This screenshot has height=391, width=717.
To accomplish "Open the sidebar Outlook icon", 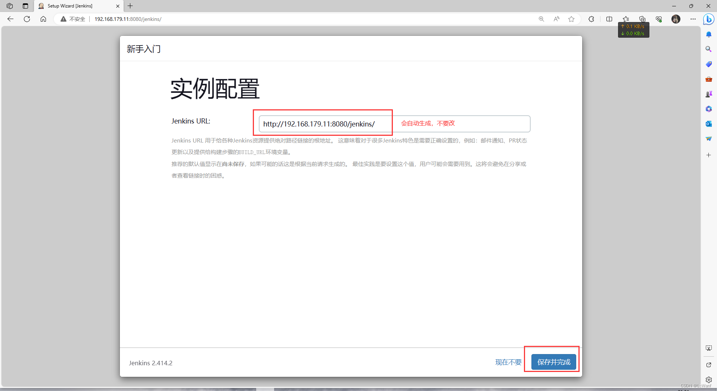I will point(709,124).
